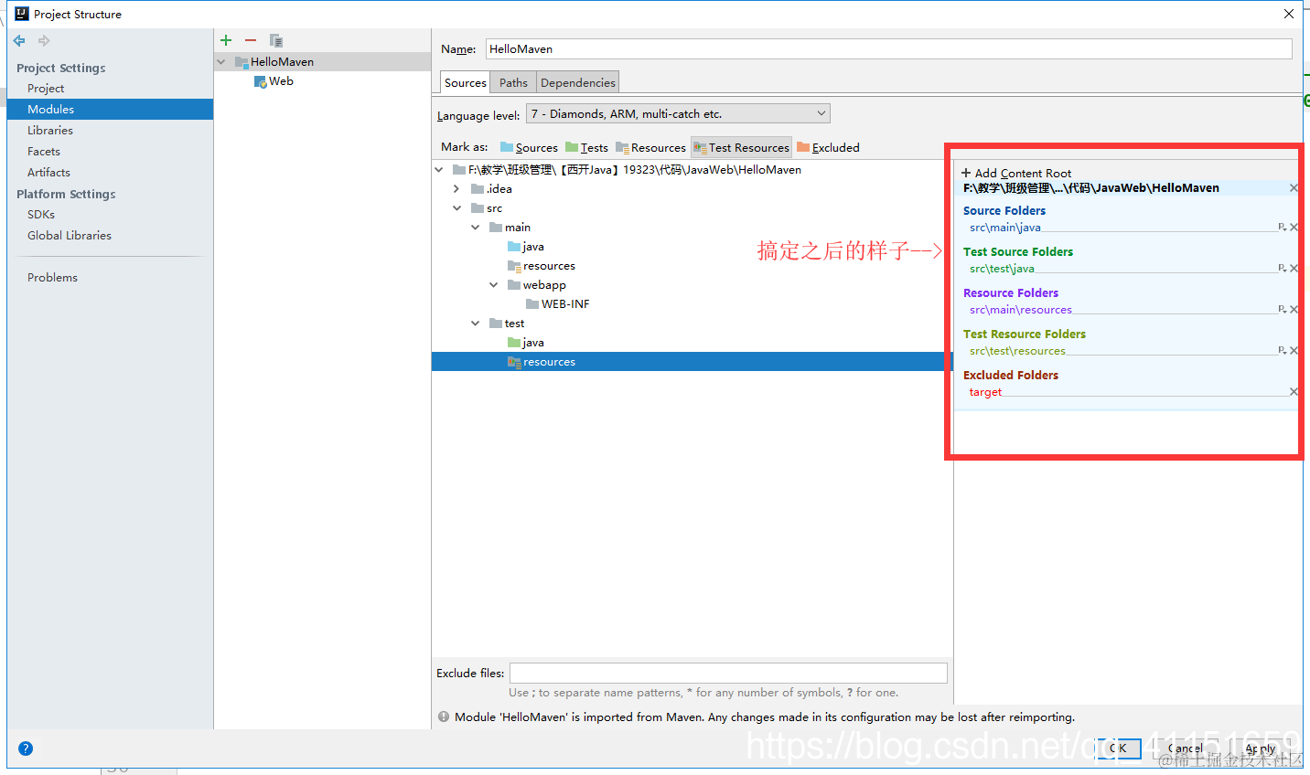1310x775 pixels.
Task: Open Libraries settings
Action: 50,131
